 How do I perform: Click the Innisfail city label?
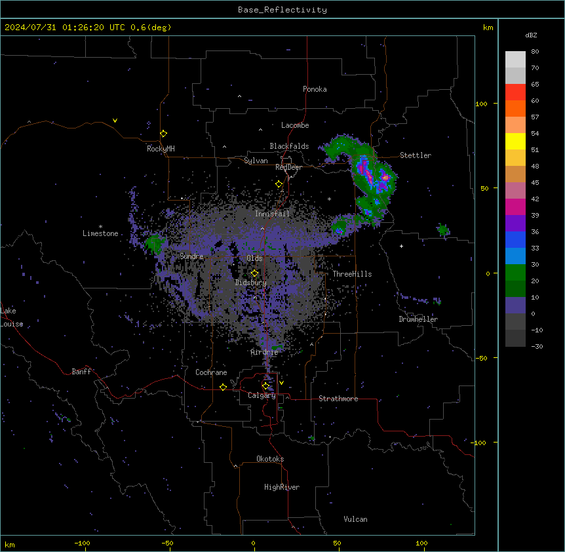pyautogui.click(x=272, y=214)
